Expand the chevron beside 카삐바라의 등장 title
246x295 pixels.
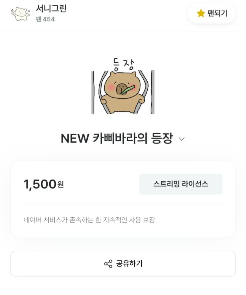point(181,139)
